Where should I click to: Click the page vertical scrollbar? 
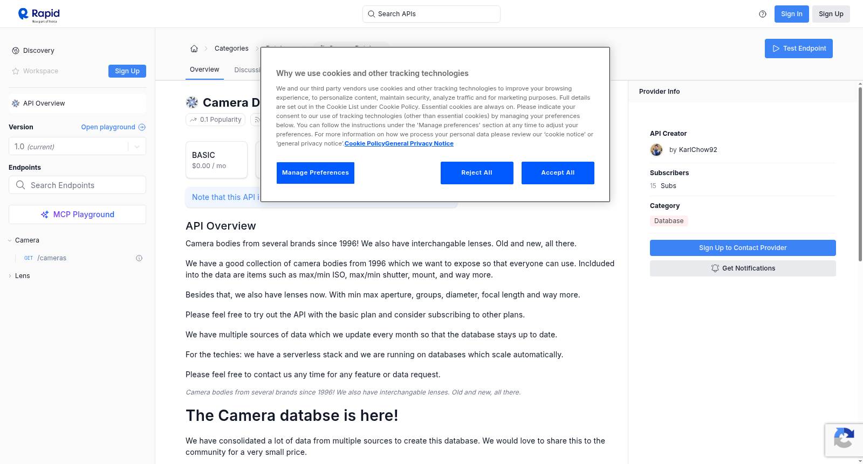(x=860, y=174)
